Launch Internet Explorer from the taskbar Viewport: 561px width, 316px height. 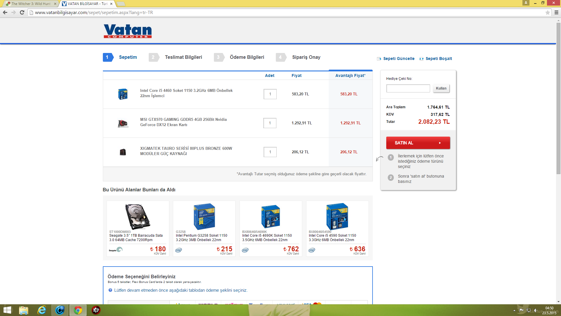(x=42, y=310)
